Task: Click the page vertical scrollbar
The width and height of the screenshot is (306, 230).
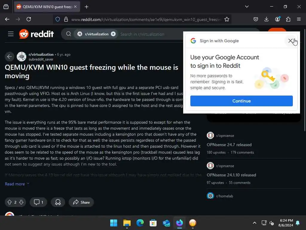Action: tap(305, 80)
